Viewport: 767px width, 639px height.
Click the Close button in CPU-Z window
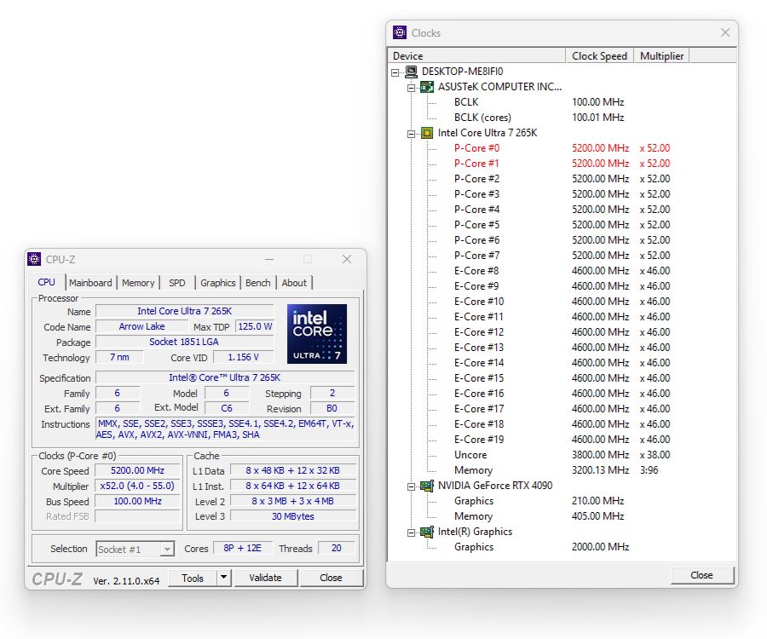pos(332,578)
